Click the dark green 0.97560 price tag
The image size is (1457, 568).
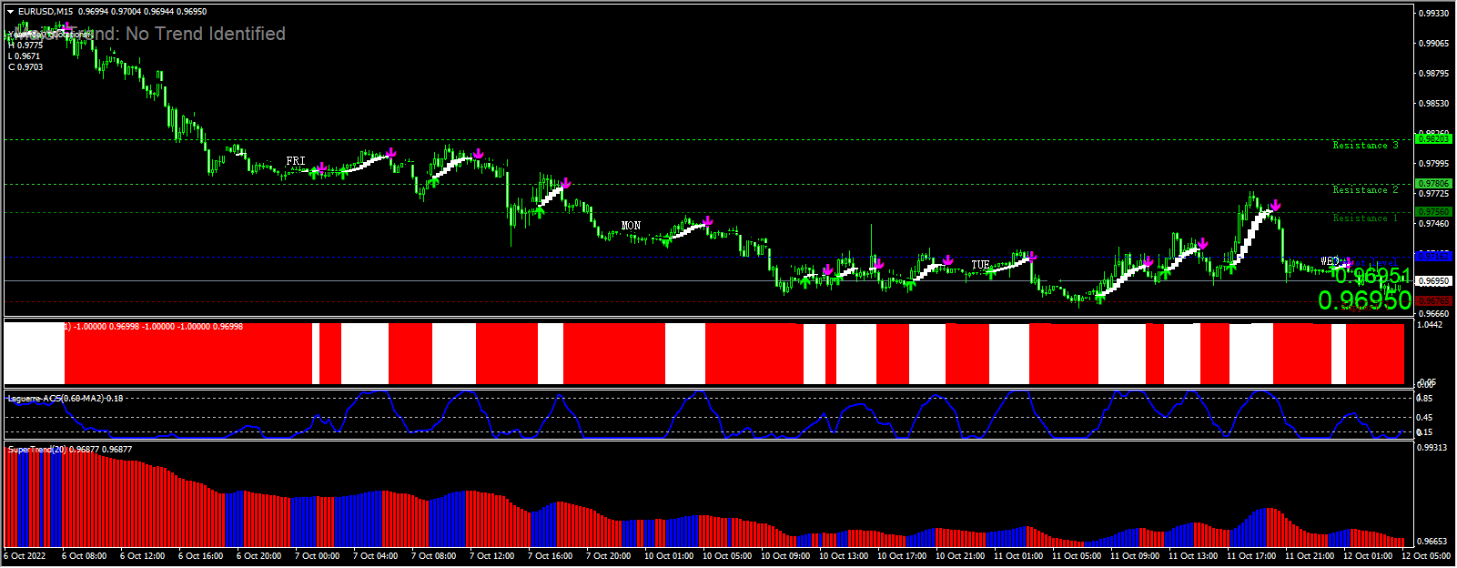pos(1433,212)
